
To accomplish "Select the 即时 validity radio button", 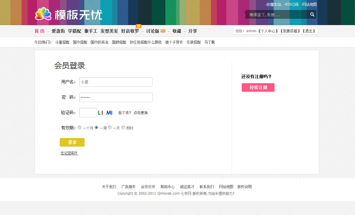I will (123, 128).
